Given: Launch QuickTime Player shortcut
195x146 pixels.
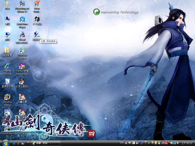Looking at the screenshot, I should pyautogui.click(x=22, y=22).
